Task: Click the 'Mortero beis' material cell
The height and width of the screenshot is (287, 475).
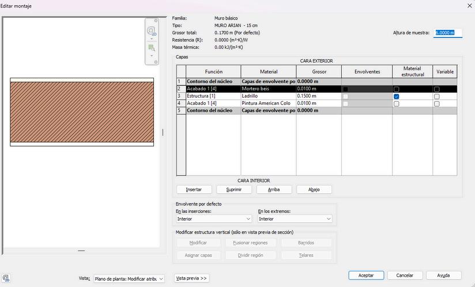Action: point(269,89)
